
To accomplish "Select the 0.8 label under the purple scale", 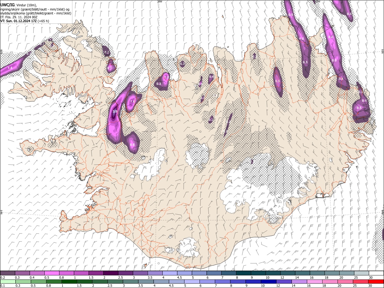I will pyautogui.click(x=61, y=277).
